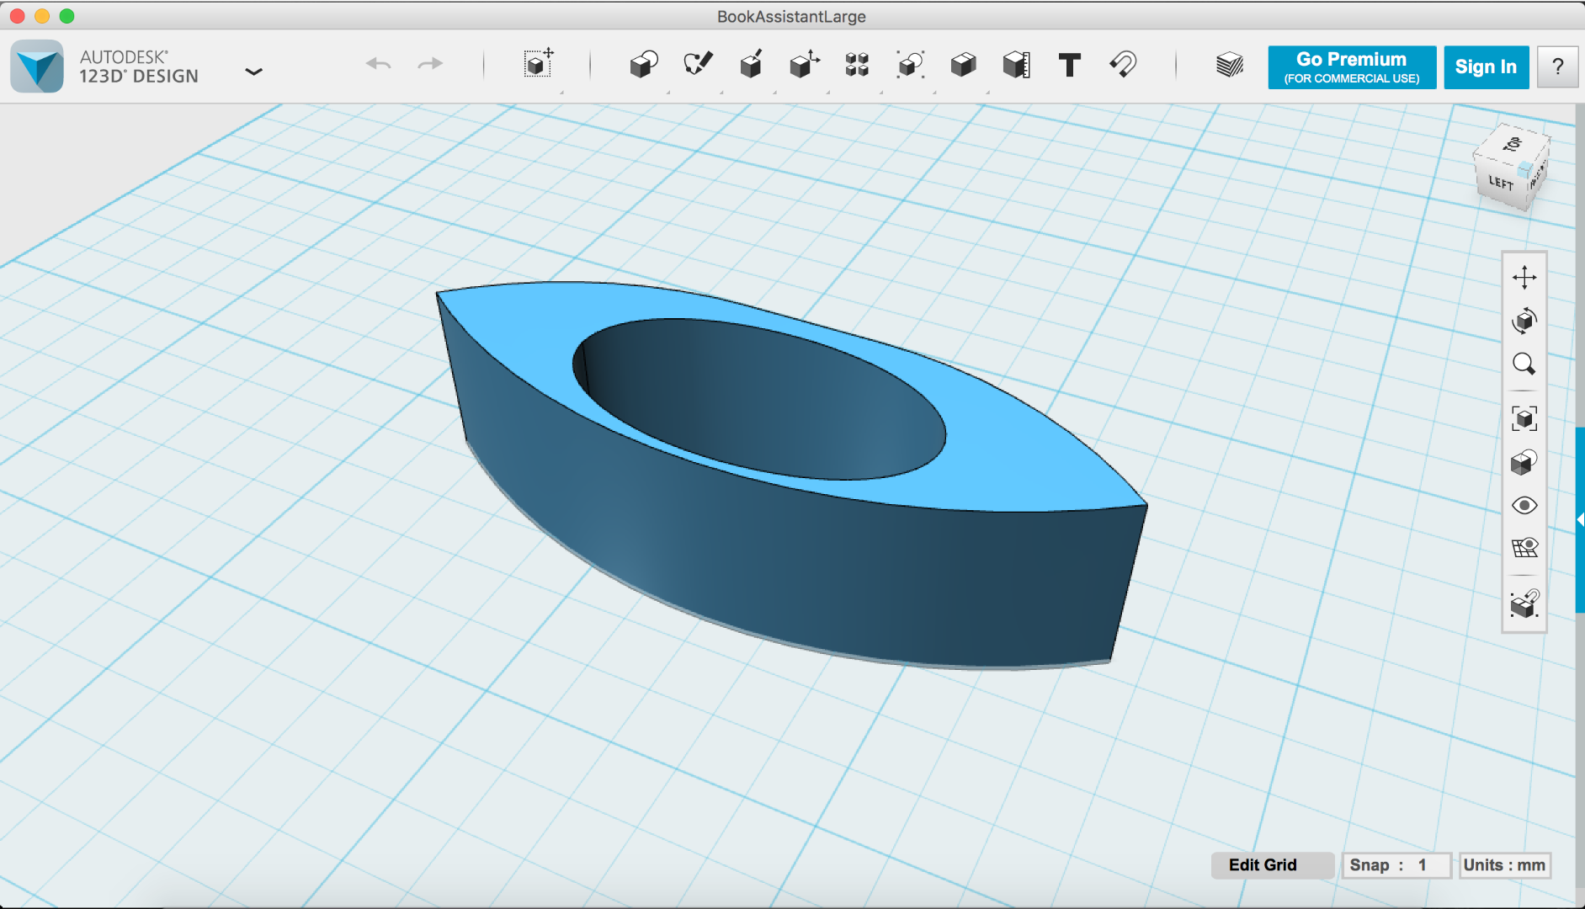
Task: Toggle snapping icon in navigation bar
Action: click(x=1524, y=603)
